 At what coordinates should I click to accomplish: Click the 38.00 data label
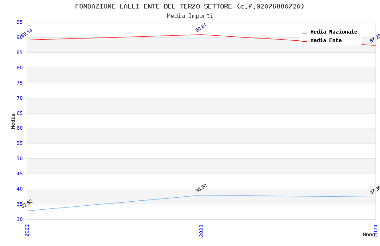(x=201, y=188)
